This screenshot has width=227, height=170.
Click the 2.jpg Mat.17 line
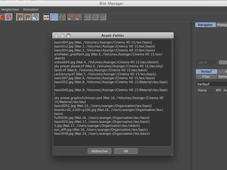(x=97, y=126)
